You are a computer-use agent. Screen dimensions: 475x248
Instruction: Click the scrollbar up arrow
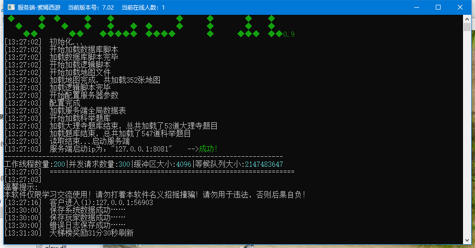tap(467, 19)
